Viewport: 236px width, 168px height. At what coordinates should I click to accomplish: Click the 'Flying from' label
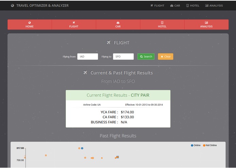point(69,57)
